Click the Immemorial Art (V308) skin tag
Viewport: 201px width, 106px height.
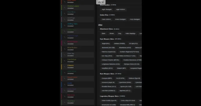(109, 105)
